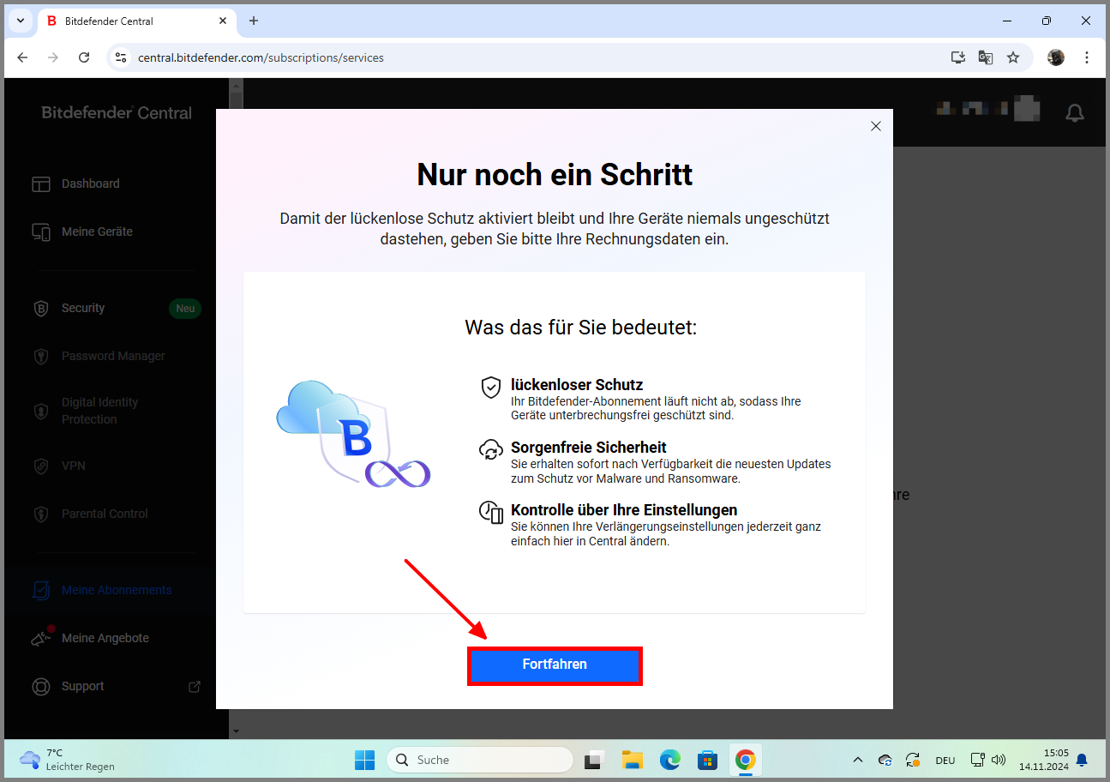Viewport: 1110px width, 782px height.
Task: Open Meine Geräte in the sidebar
Action: coord(97,232)
